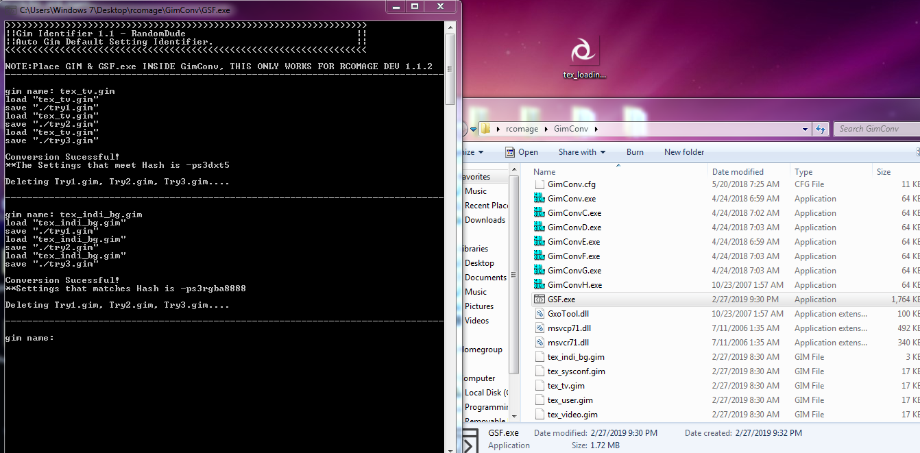Open Downloads in the navigation pane
The width and height of the screenshot is (920, 453).
(485, 220)
